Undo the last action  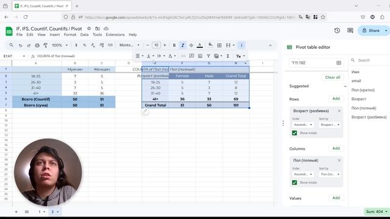(x=20, y=46)
